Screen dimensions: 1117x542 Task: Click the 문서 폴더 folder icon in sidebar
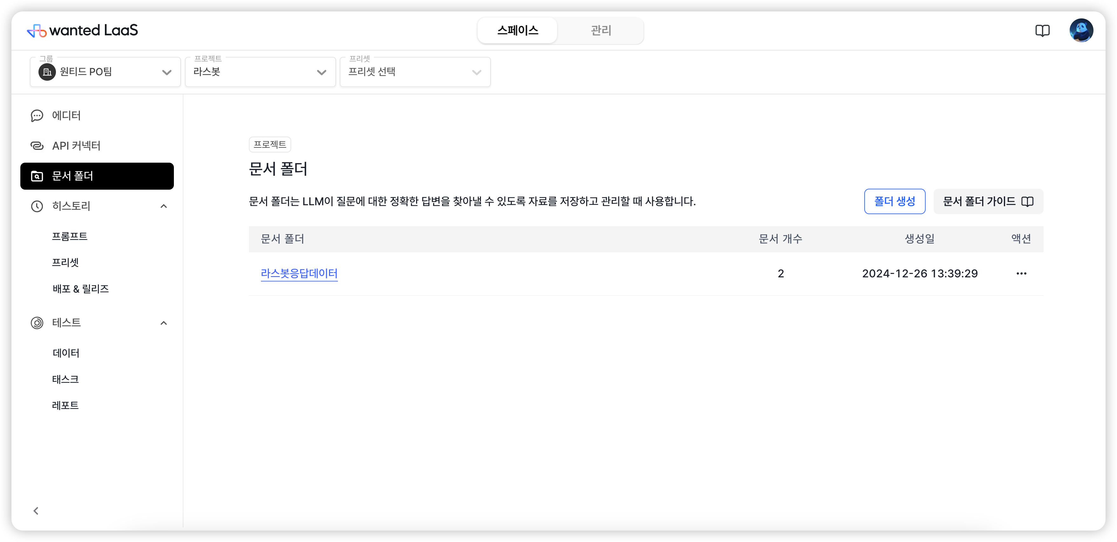point(37,176)
